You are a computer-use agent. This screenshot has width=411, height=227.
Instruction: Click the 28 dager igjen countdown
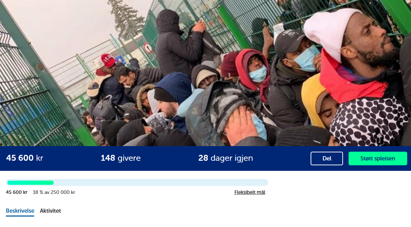[x=226, y=158]
